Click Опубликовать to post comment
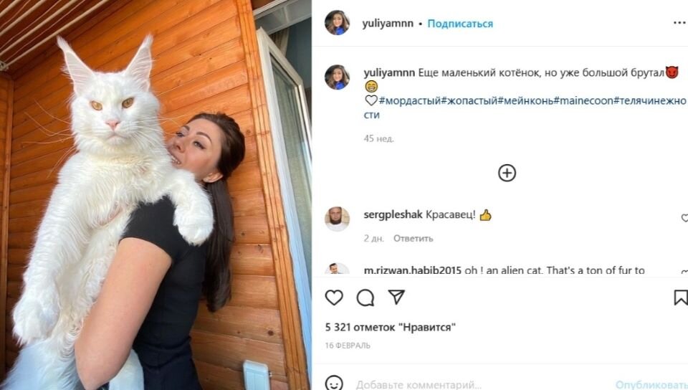This screenshot has width=688, height=390. (x=651, y=385)
